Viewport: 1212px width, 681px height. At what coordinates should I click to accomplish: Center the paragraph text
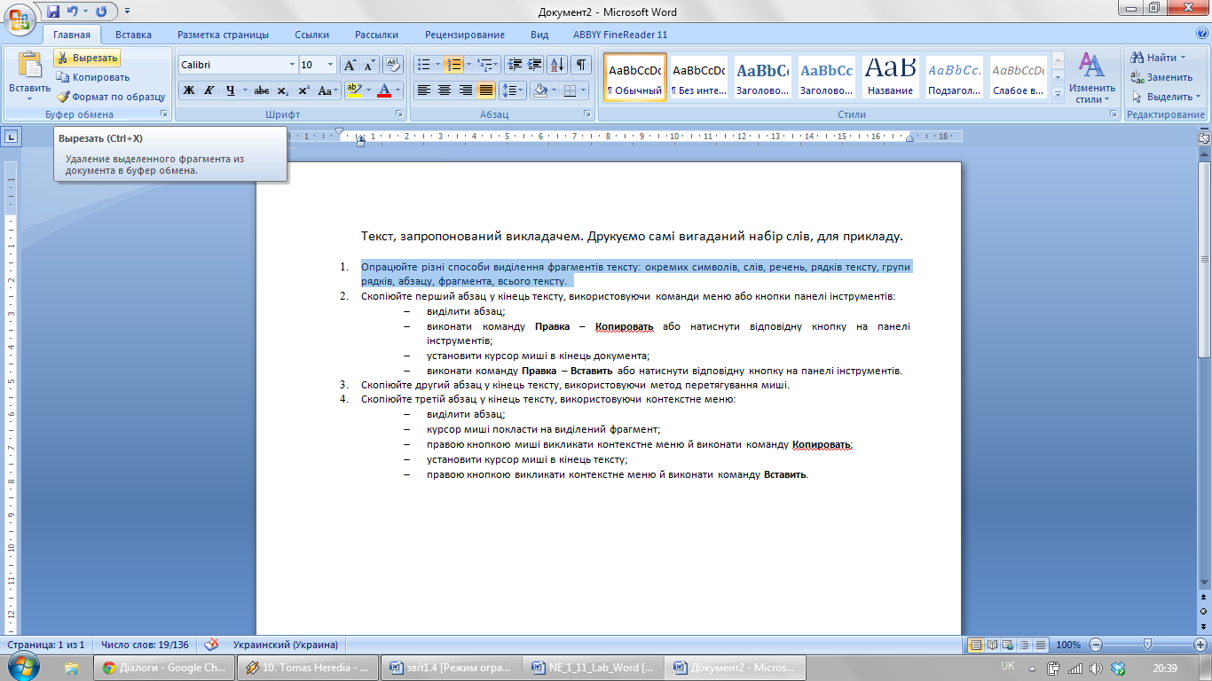(445, 90)
